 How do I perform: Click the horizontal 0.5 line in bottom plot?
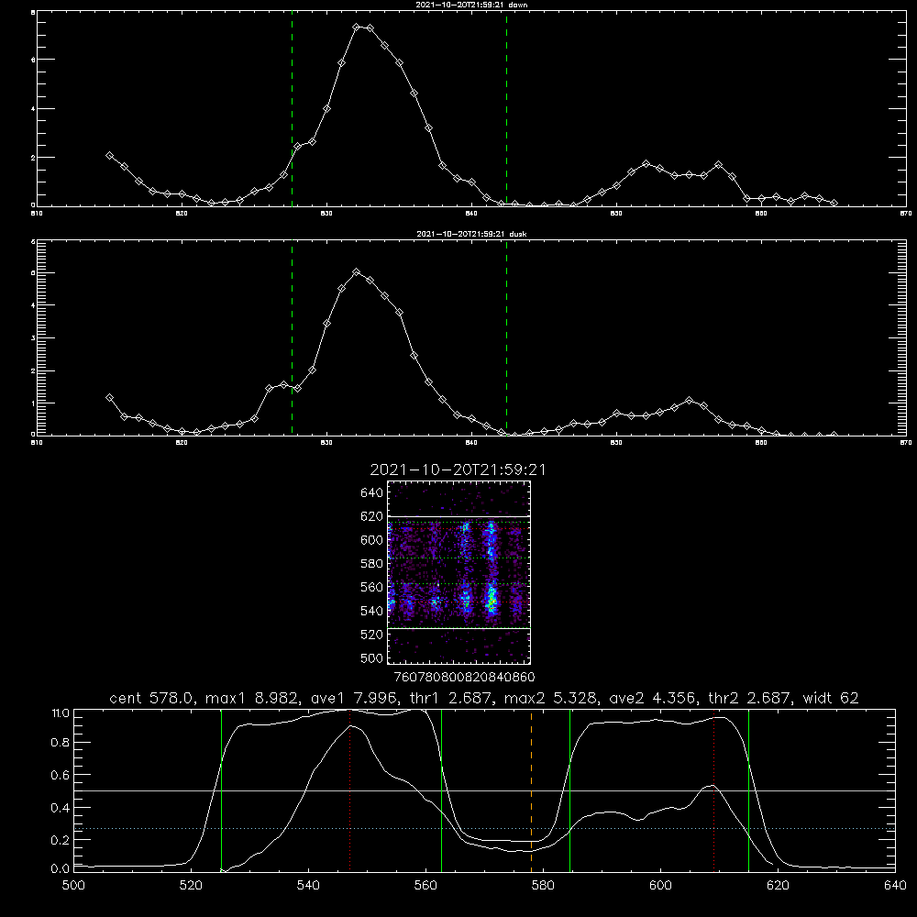(x=484, y=790)
